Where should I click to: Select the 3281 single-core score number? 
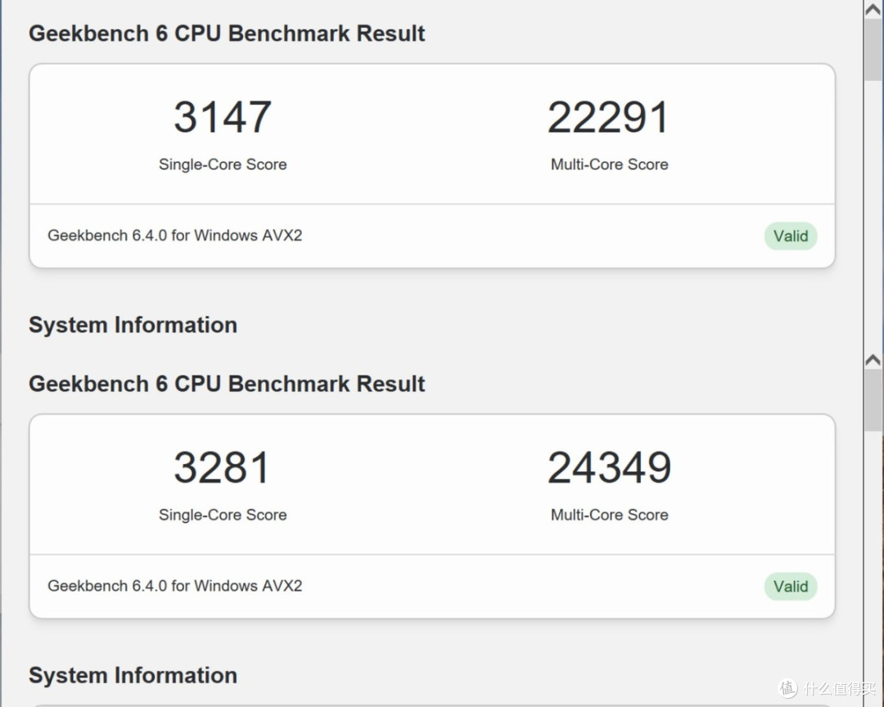pos(222,467)
